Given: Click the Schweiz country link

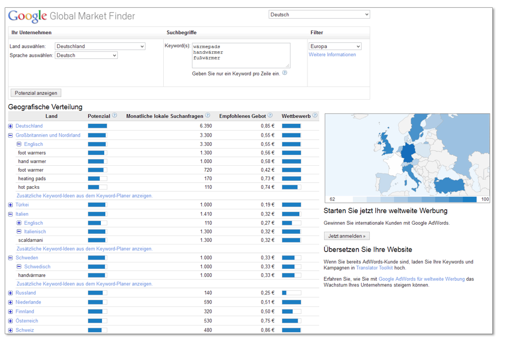Looking at the screenshot, I should 25,330.
